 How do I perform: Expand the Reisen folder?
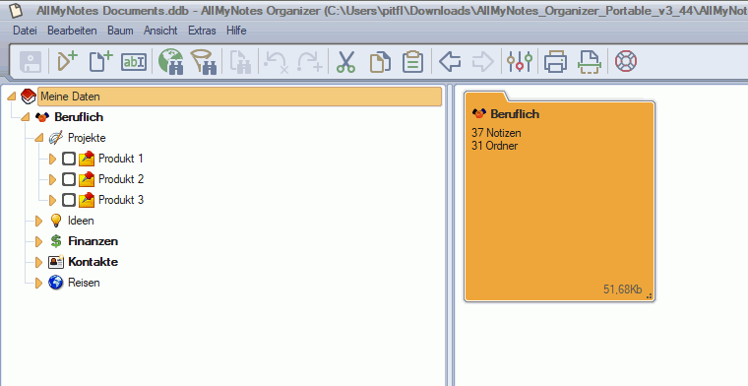tap(38, 283)
